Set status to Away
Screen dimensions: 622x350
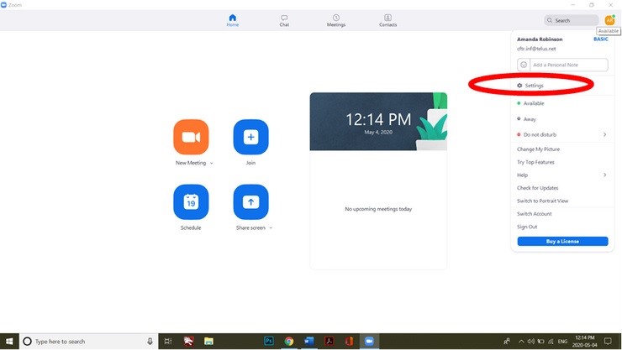coord(526,119)
